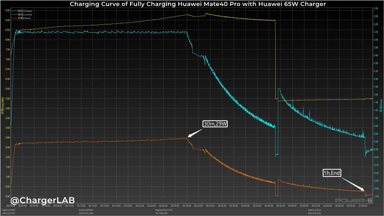Click the '2285.853 mAh' capacity value
This screenshot has width=384, height=216.
(x=86, y=213)
